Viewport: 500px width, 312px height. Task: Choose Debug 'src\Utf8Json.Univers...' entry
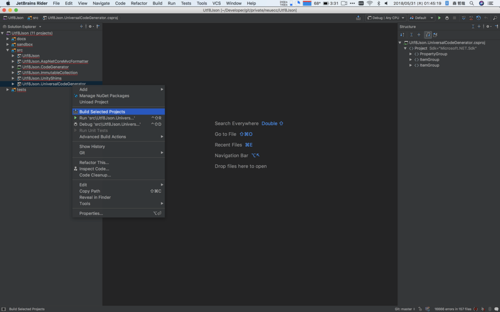[119, 124]
